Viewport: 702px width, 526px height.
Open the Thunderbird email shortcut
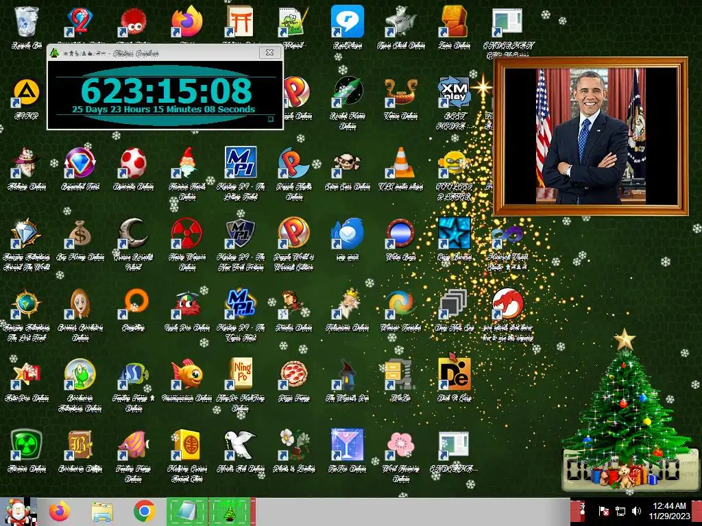click(x=347, y=233)
